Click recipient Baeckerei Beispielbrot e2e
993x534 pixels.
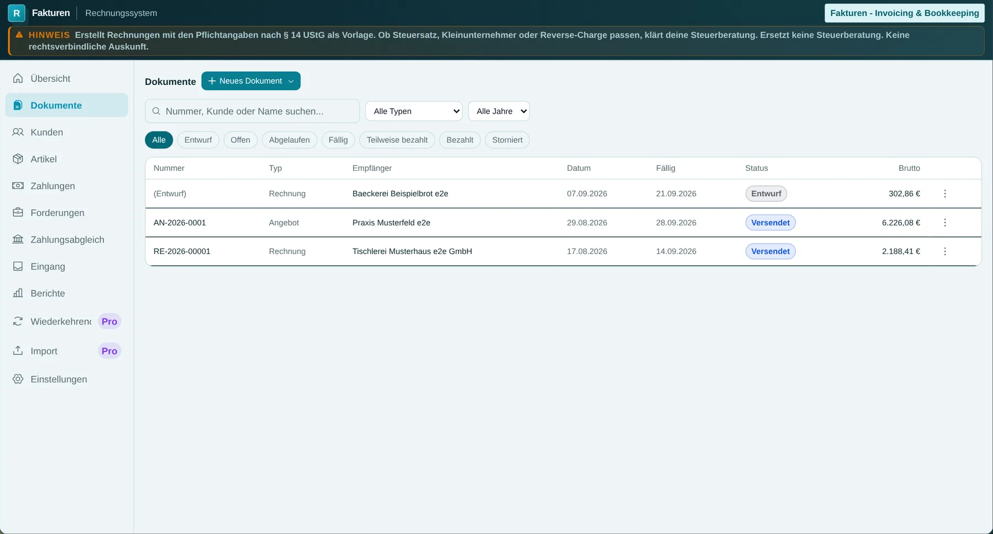pos(400,193)
